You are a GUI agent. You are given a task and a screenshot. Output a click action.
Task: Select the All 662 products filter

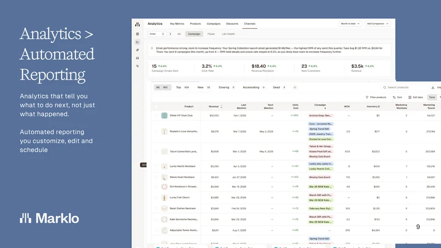click(162, 88)
